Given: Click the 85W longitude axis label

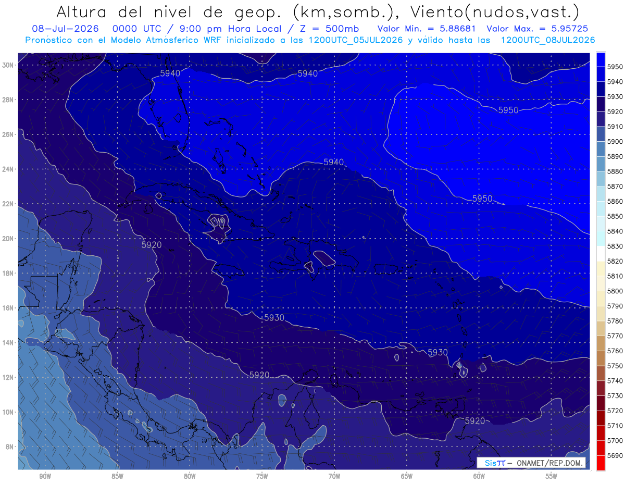Looking at the screenshot, I should pos(117,477).
